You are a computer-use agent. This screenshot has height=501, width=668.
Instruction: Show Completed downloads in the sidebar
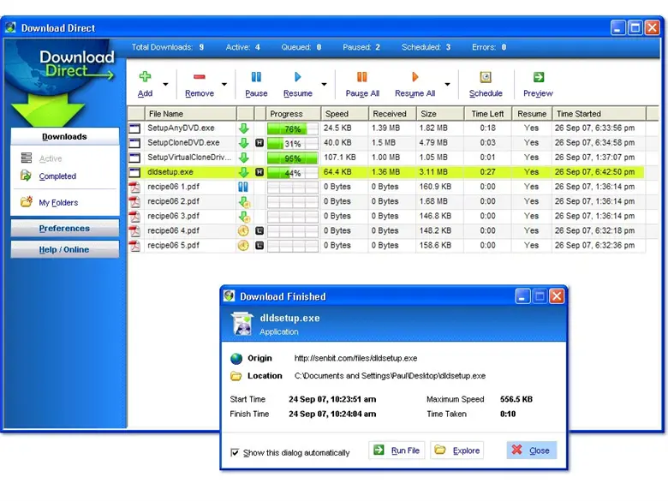(x=57, y=176)
